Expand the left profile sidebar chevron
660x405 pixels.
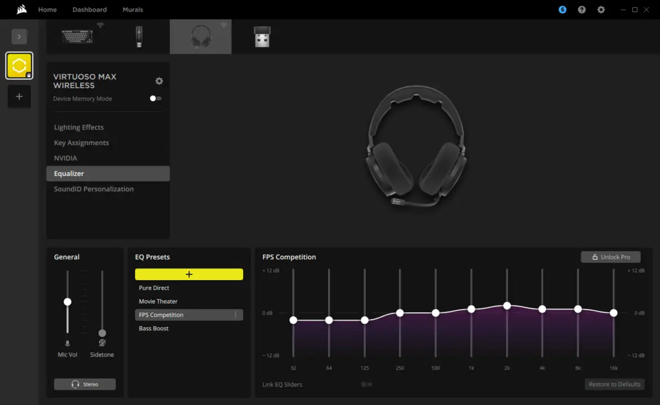pyautogui.click(x=19, y=37)
